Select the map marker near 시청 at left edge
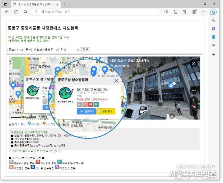This screenshot has width=223, height=183. point(13,86)
